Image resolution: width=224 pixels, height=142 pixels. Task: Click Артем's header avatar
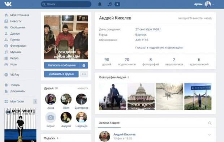(208, 4)
